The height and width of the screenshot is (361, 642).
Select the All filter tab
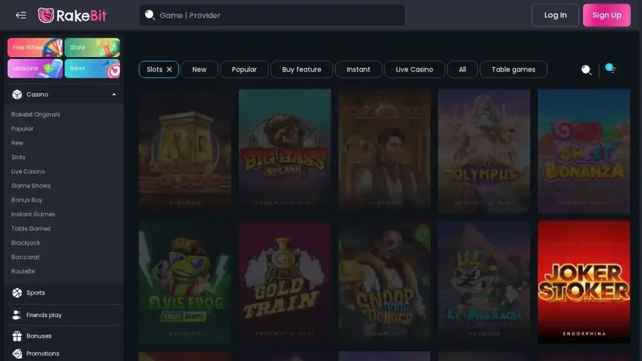tap(462, 70)
